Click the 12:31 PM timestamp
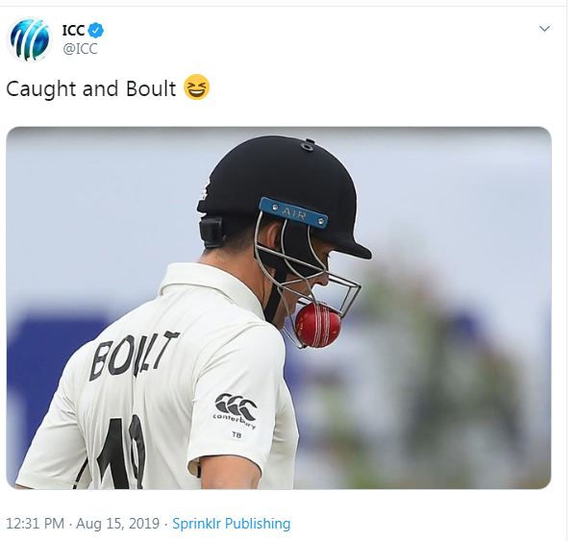Image resolution: width=574 pixels, height=541 pixels. [x=36, y=524]
